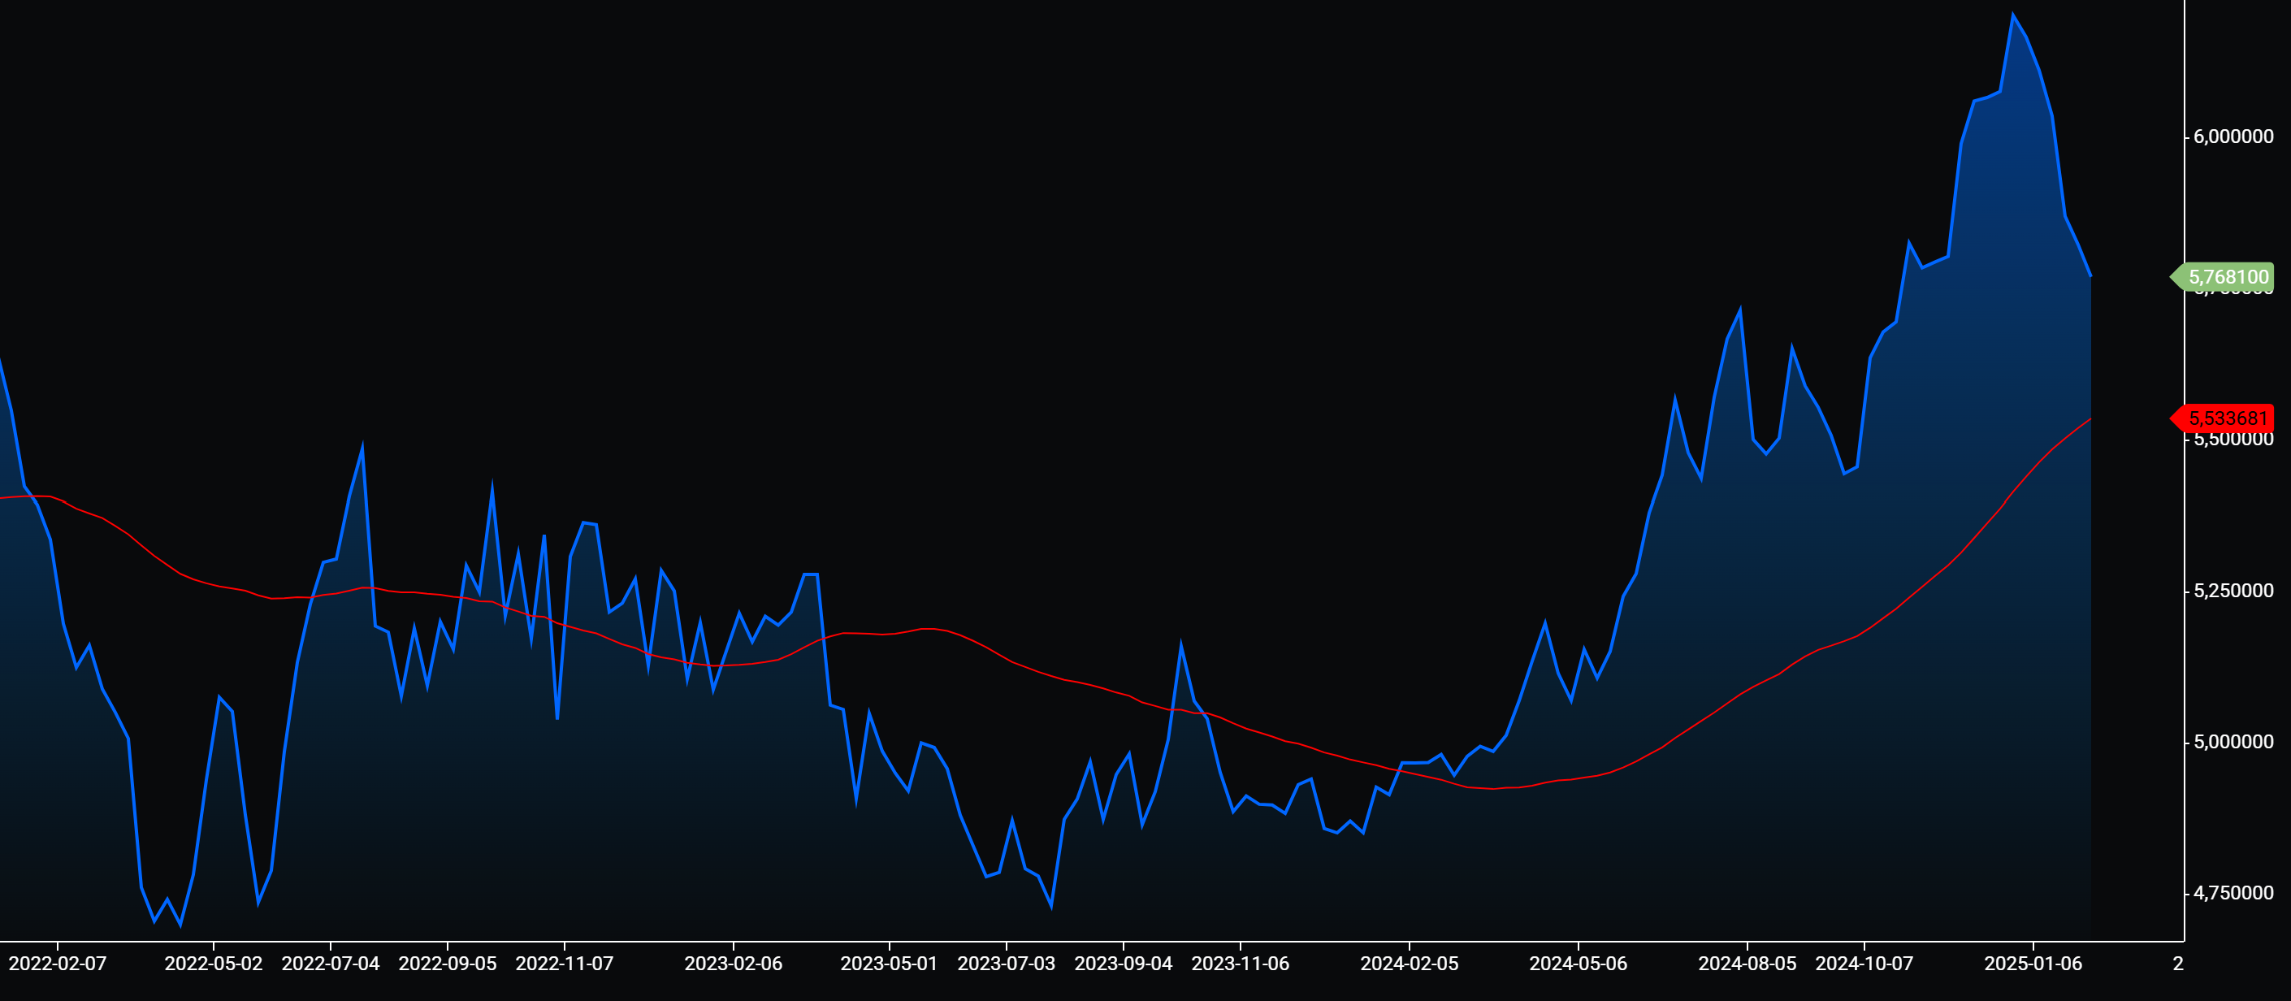Select the 6,000000 price axis label
The height and width of the screenshot is (1001, 2291).
pos(2233,136)
